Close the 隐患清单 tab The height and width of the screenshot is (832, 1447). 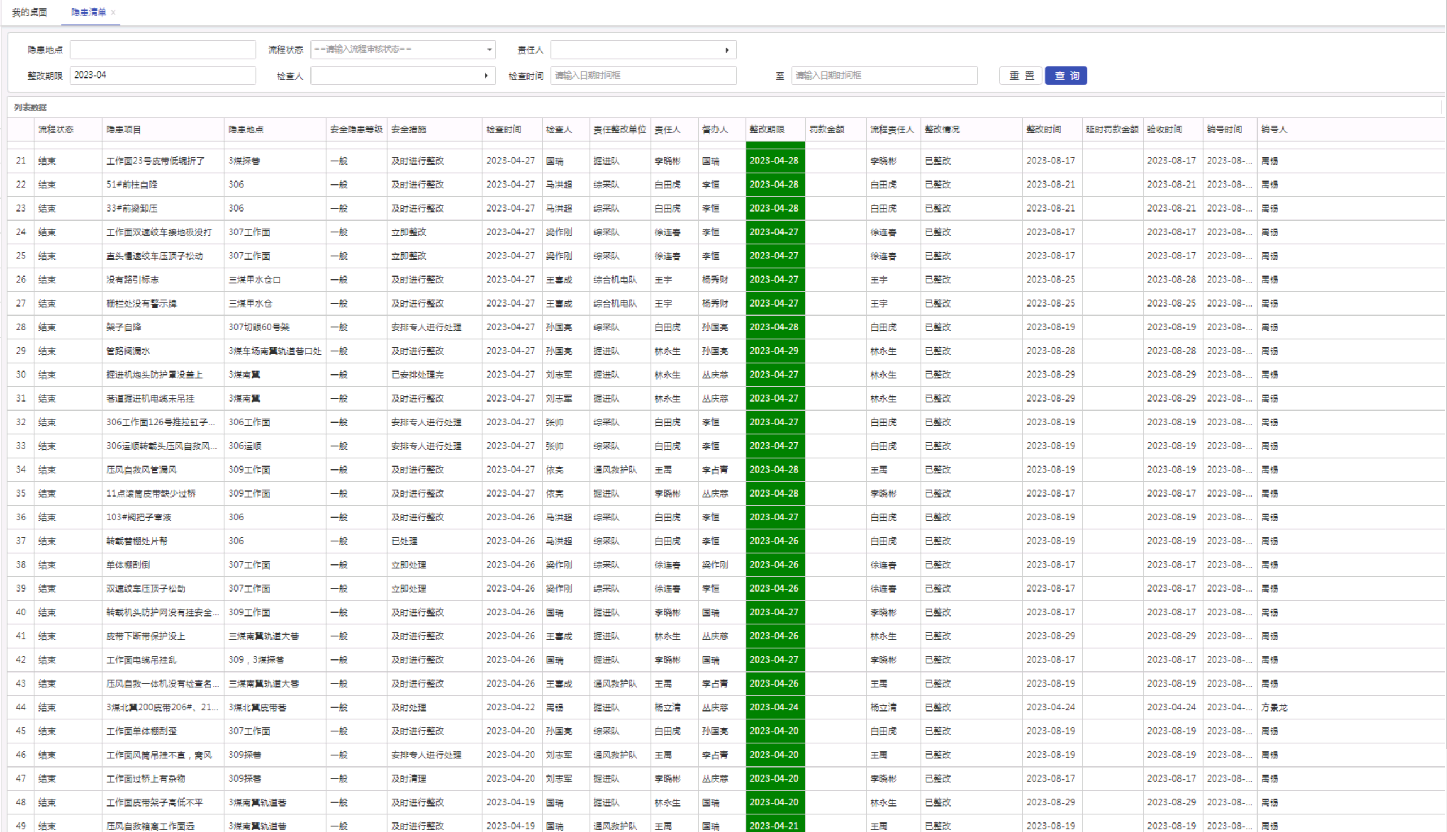pos(114,12)
